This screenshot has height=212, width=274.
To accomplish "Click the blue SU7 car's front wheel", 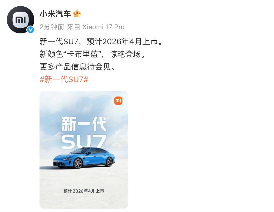I will point(78,163).
